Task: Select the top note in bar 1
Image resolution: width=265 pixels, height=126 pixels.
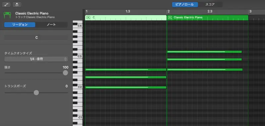Action: (x=126, y=70)
